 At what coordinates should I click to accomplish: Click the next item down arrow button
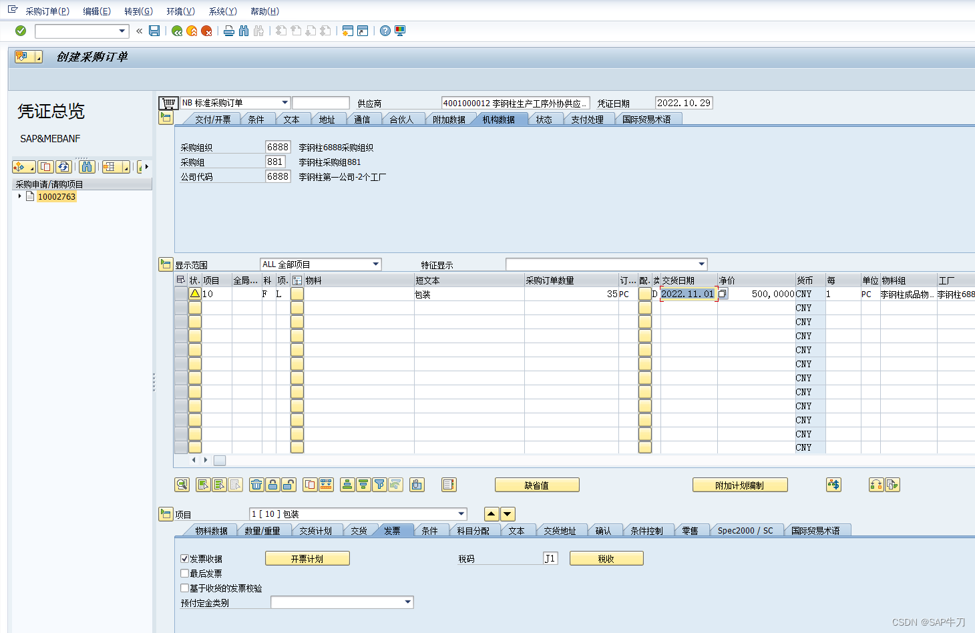(508, 514)
